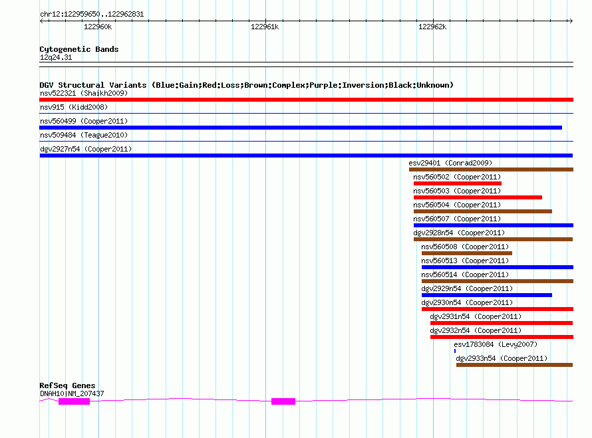Click the 122962k ruler label
The width and height of the screenshot is (592, 438).
tap(432, 27)
